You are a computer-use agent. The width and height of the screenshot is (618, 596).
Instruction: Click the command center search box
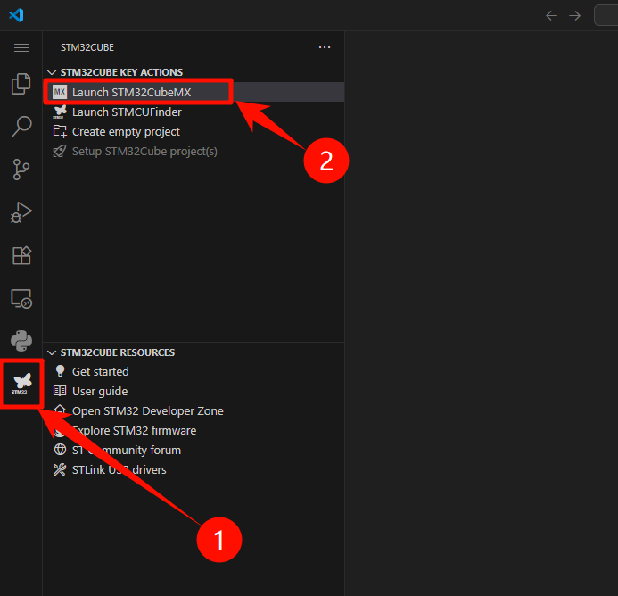[606, 15]
